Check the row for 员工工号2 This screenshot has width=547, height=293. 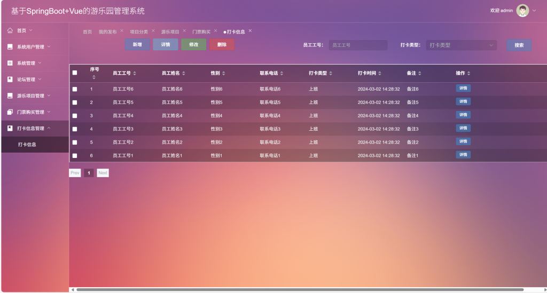pyautogui.click(x=75, y=142)
